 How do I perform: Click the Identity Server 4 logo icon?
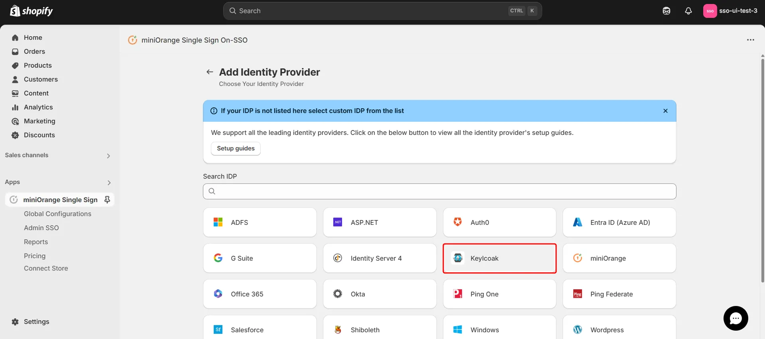pyautogui.click(x=338, y=258)
